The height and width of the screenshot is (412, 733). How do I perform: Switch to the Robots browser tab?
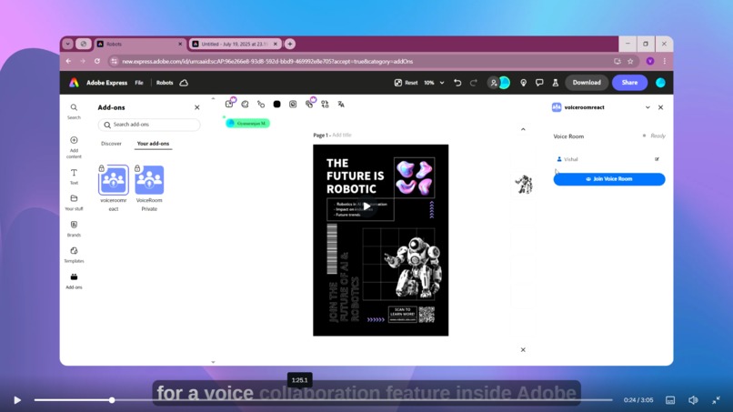[140, 44]
